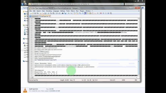Screen dimensions: 166x93
Task: Click the Cut toolbar icon
Action: pyautogui.click(x=49, y=13)
